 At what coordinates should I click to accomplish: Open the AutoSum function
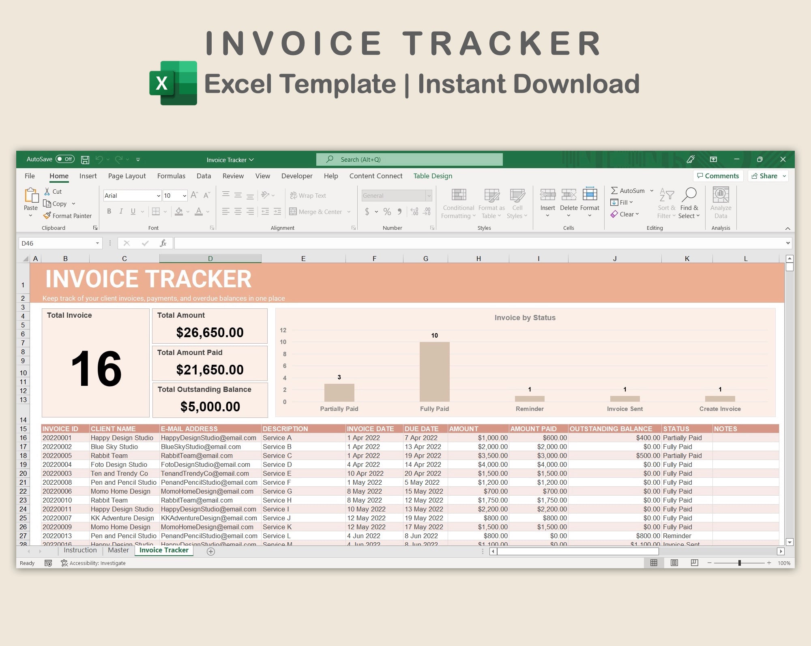click(x=628, y=190)
